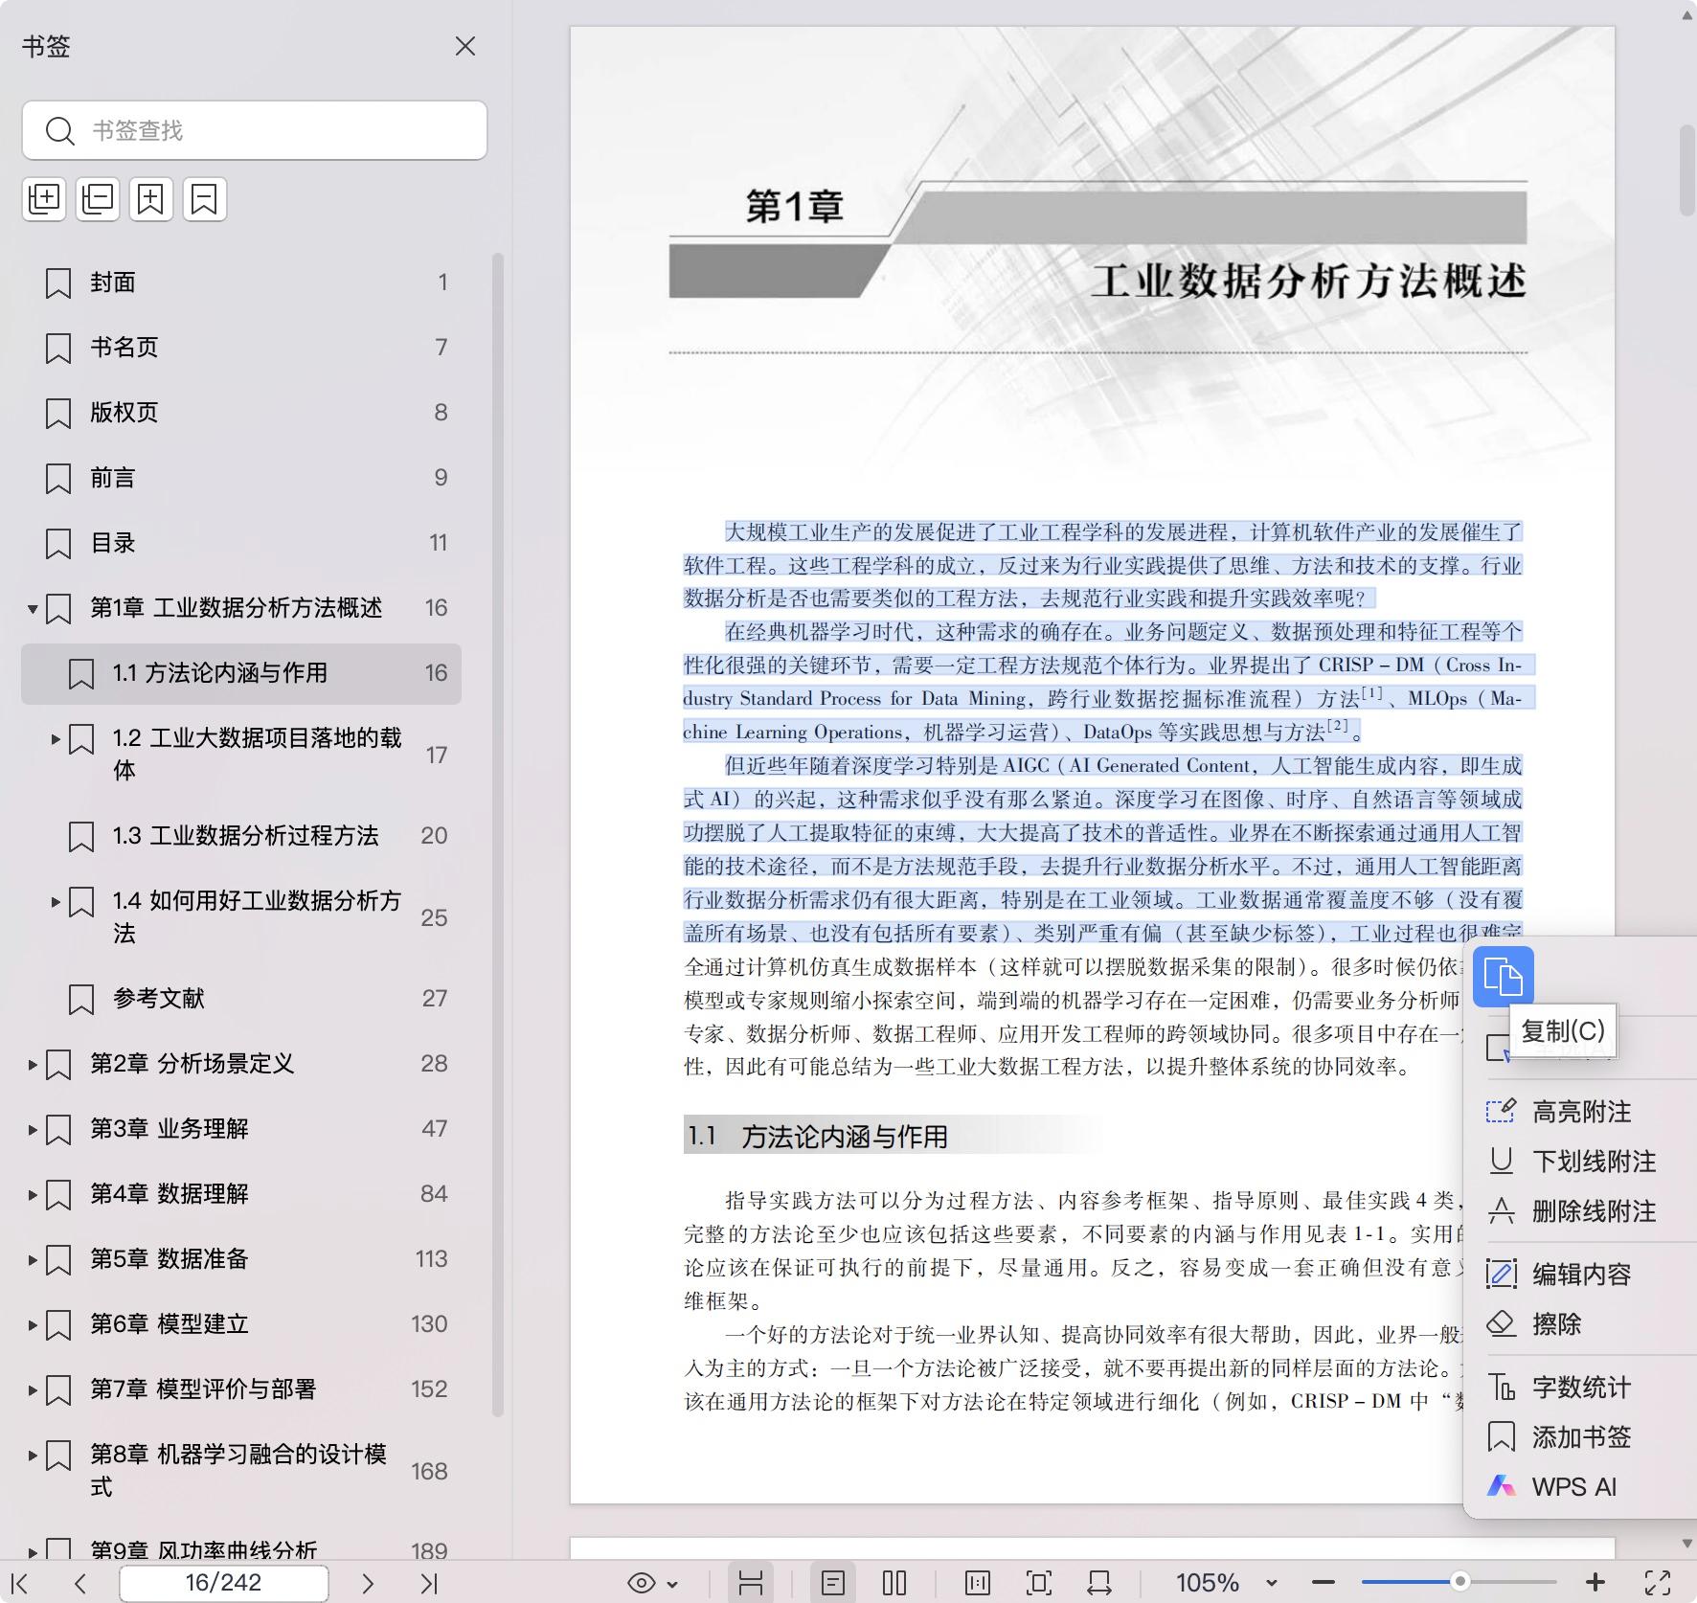Collapse the 第1章 工业数据分析方法概述 bookmark

tap(33, 608)
